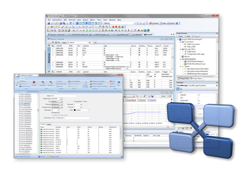
Task: Click the red X icon in the plotter toolbar
Action: [137, 96]
